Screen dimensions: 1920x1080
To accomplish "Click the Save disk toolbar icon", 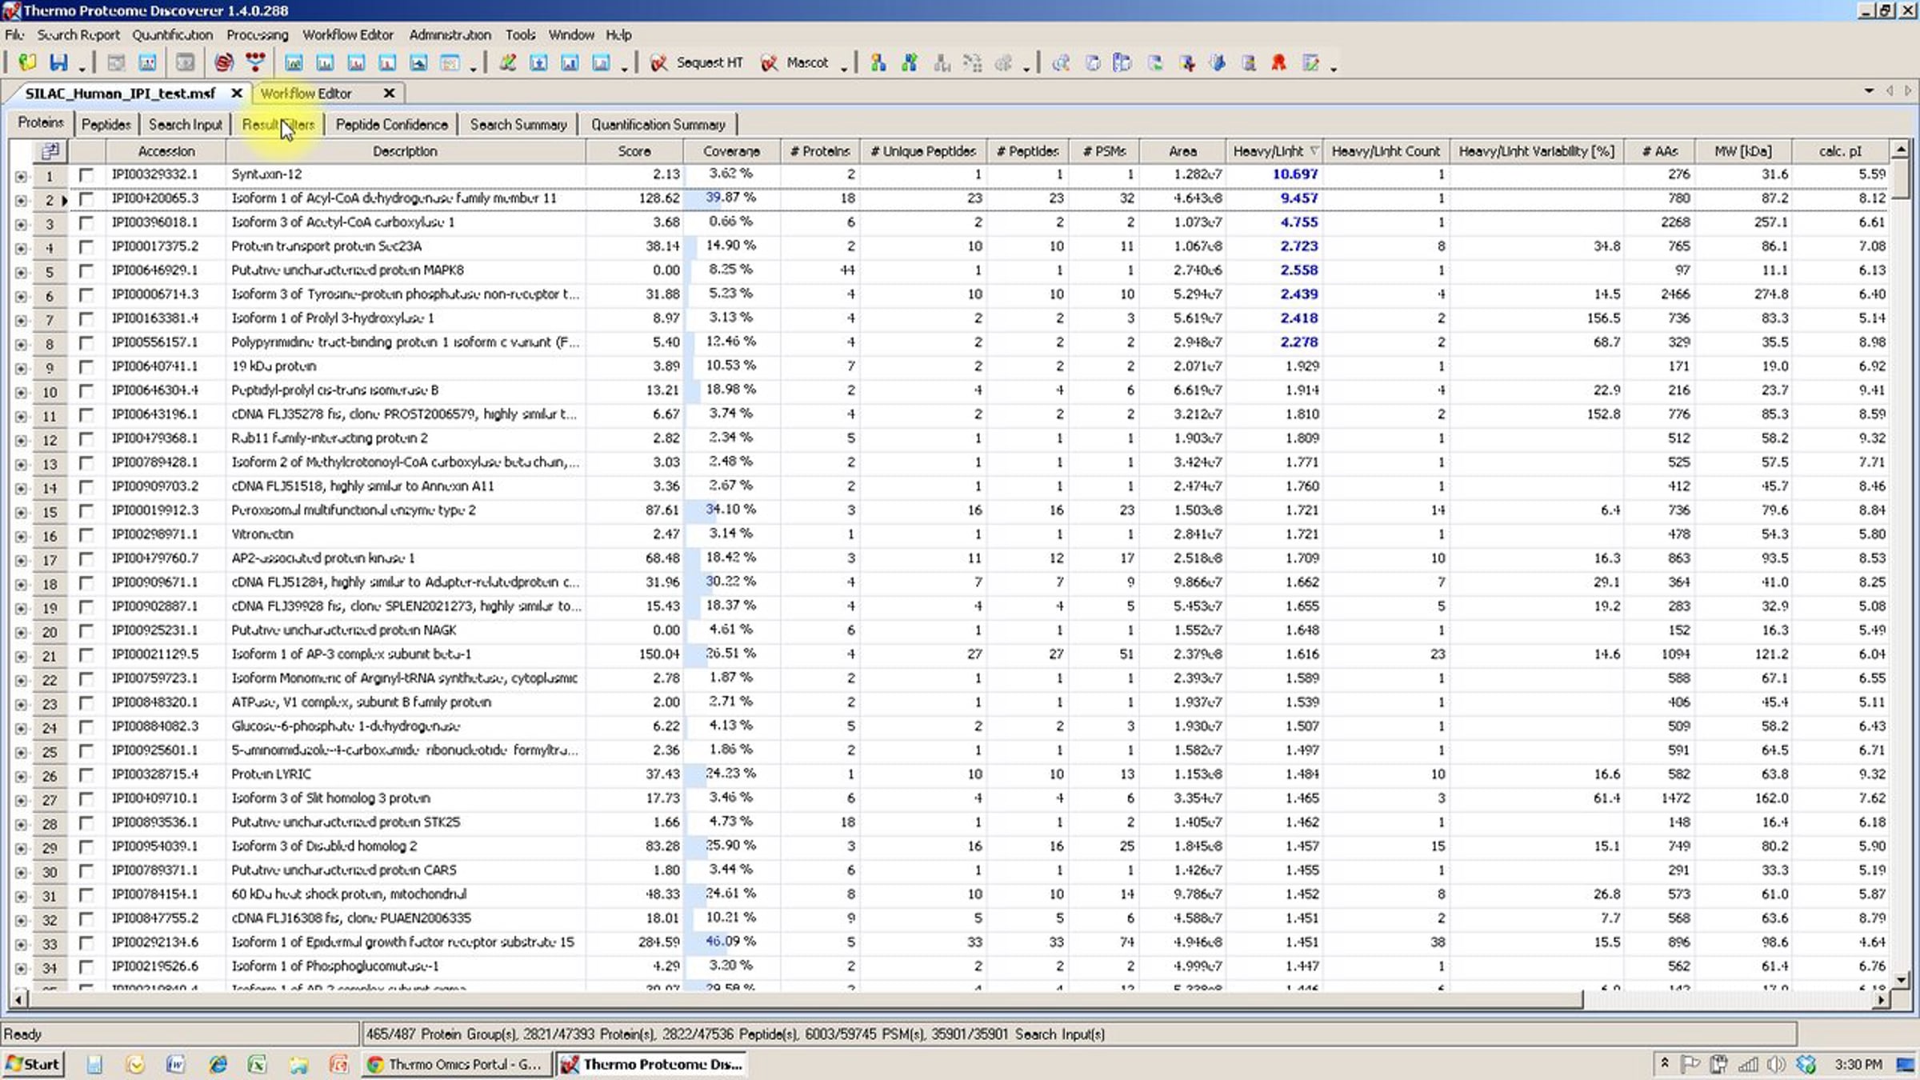I will point(58,62).
